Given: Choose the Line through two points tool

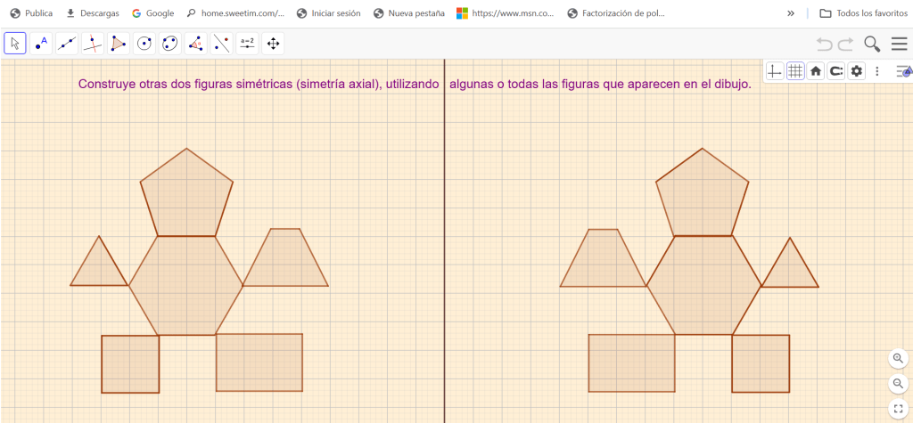Looking at the screenshot, I should 67,44.
